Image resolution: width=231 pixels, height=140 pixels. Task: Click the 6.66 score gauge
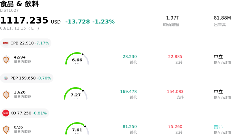click(x=77, y=59)
